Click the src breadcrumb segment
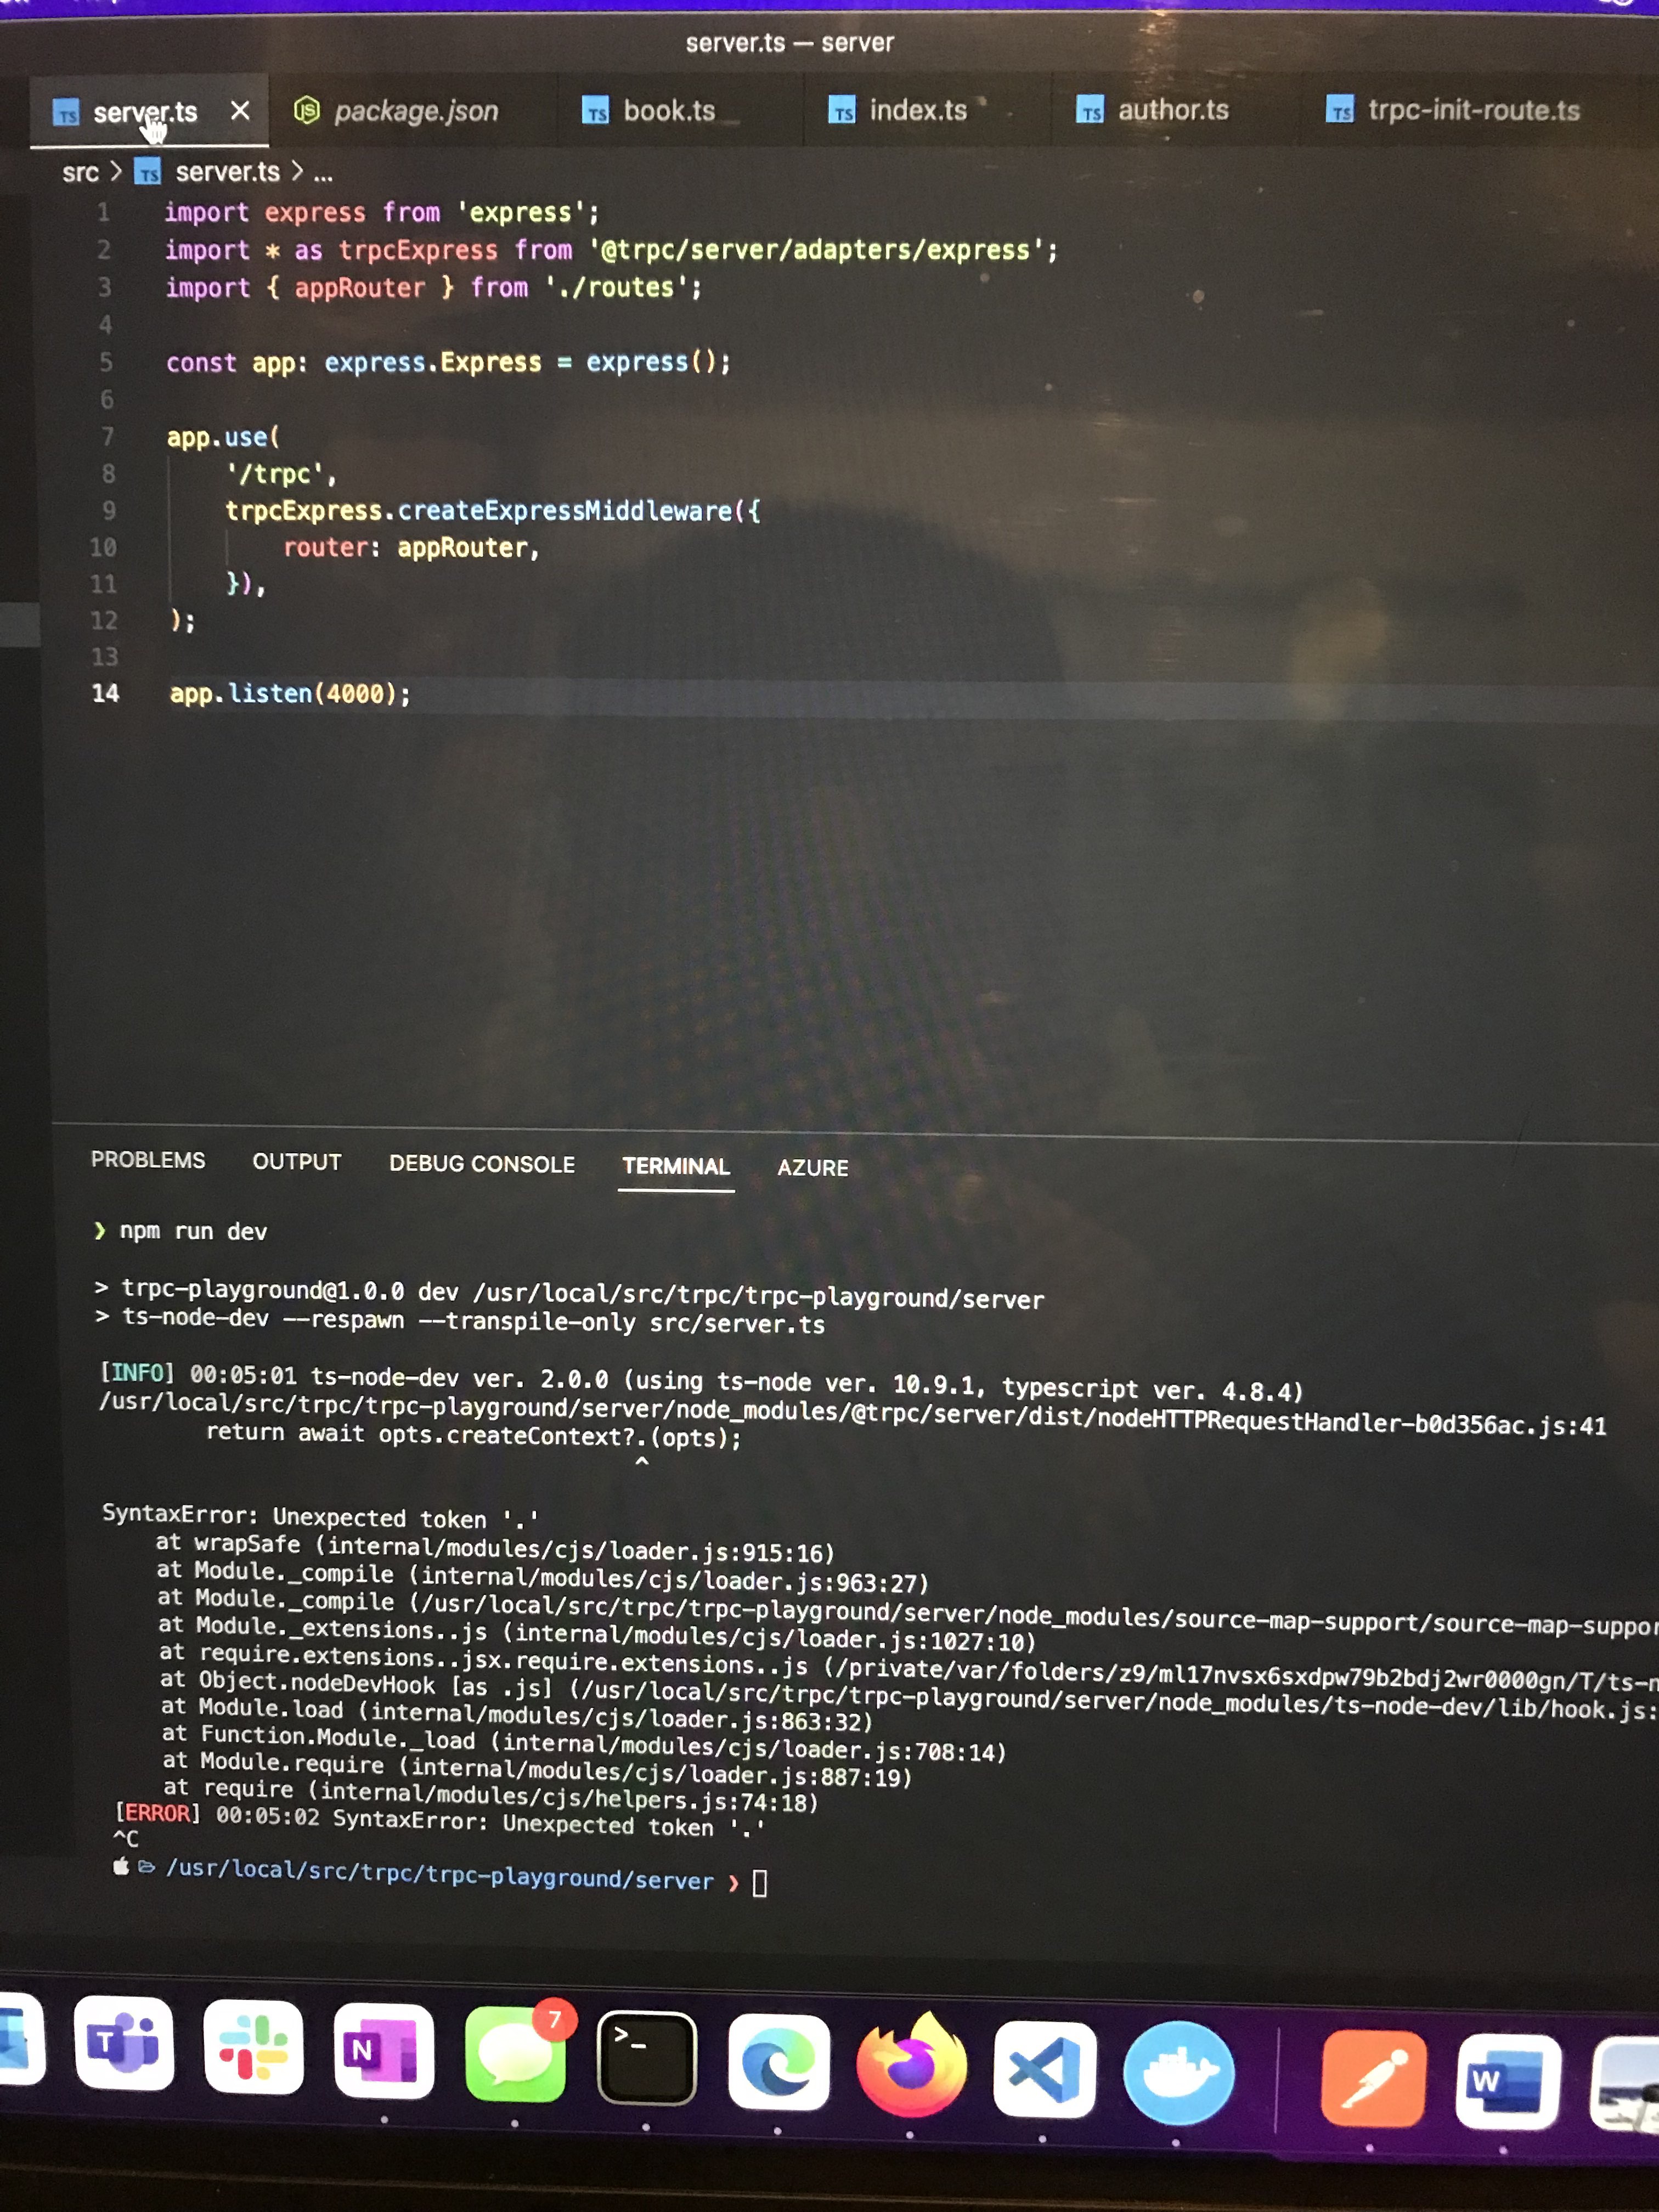Viewport: 1659px width, 2212px height. click(x=80, y=173)
